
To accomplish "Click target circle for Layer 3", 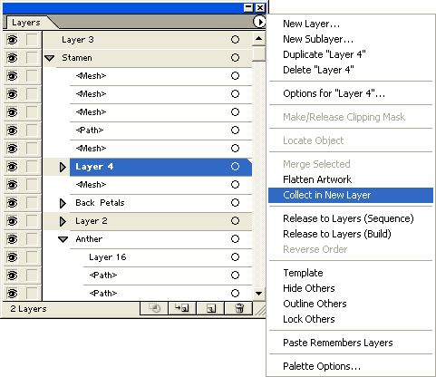I will 235,40.
